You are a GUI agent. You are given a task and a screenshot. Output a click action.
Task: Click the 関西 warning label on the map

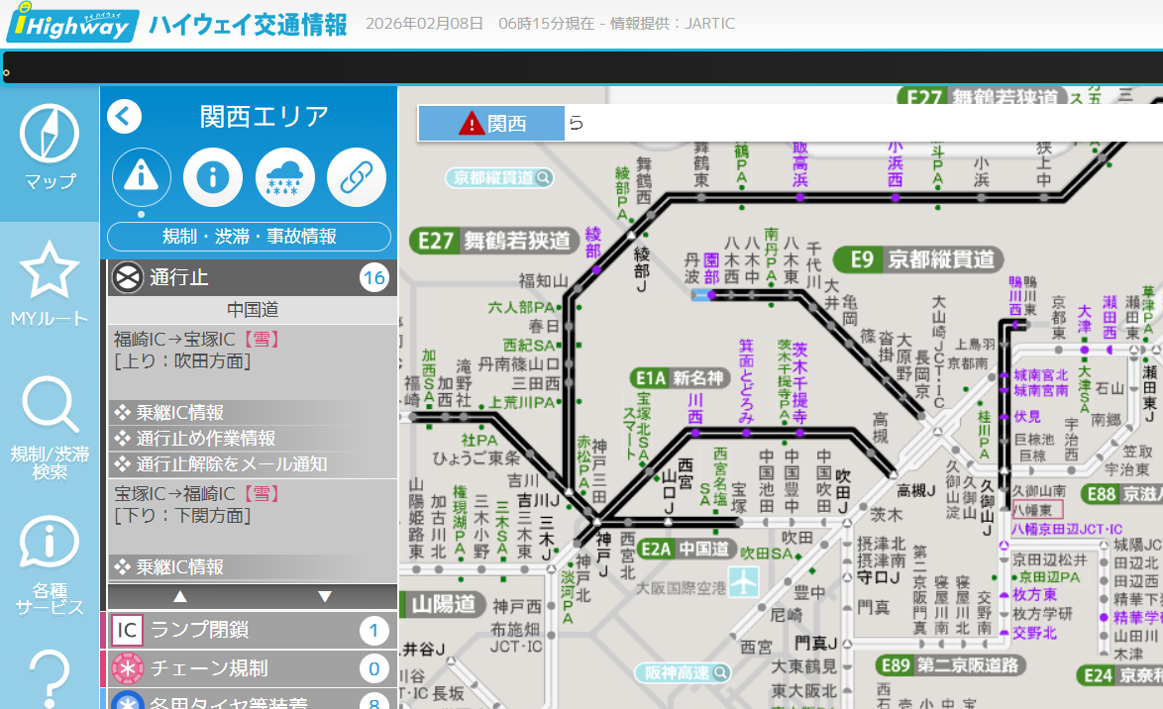click(492, 124)
